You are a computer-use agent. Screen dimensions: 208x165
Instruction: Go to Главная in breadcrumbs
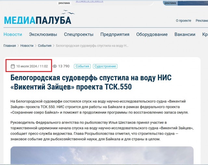[x=9, y=46]
